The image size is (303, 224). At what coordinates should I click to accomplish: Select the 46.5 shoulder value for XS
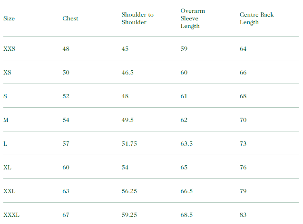click(127, 73)
